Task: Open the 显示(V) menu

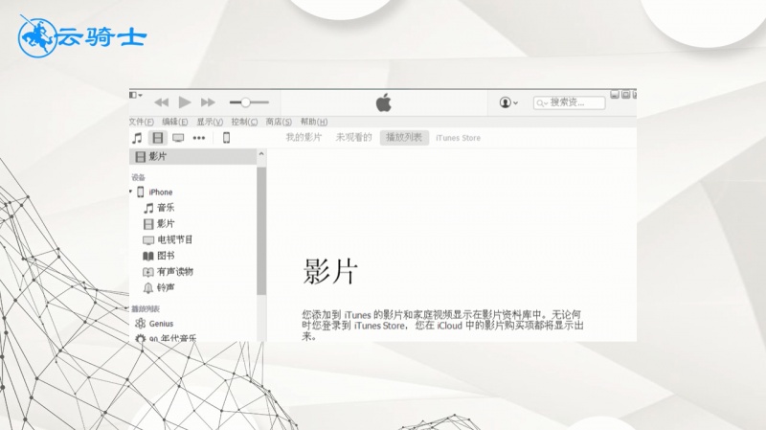Action: click(210, 122)
